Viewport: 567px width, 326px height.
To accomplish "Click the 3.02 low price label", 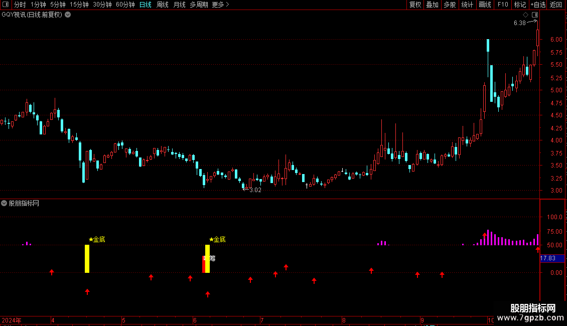I will pyautogui.click(x=255, y=190).
